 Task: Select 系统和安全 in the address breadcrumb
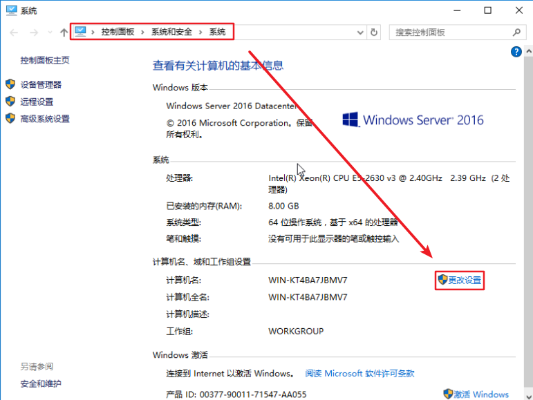[171, 32]
